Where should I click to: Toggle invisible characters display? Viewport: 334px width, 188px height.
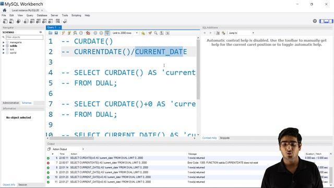click(x=162, y=33)
